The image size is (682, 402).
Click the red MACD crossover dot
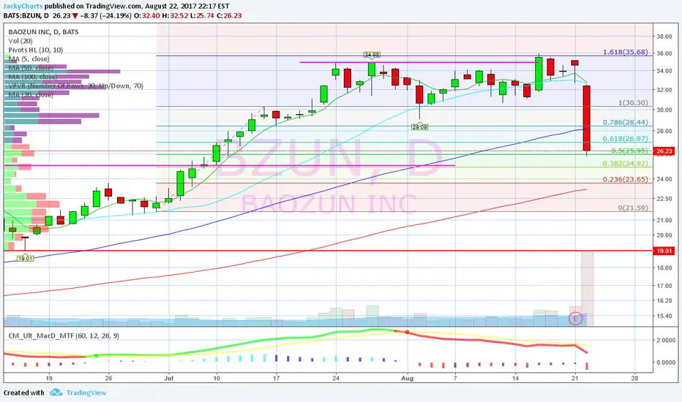tap(407, 332)
